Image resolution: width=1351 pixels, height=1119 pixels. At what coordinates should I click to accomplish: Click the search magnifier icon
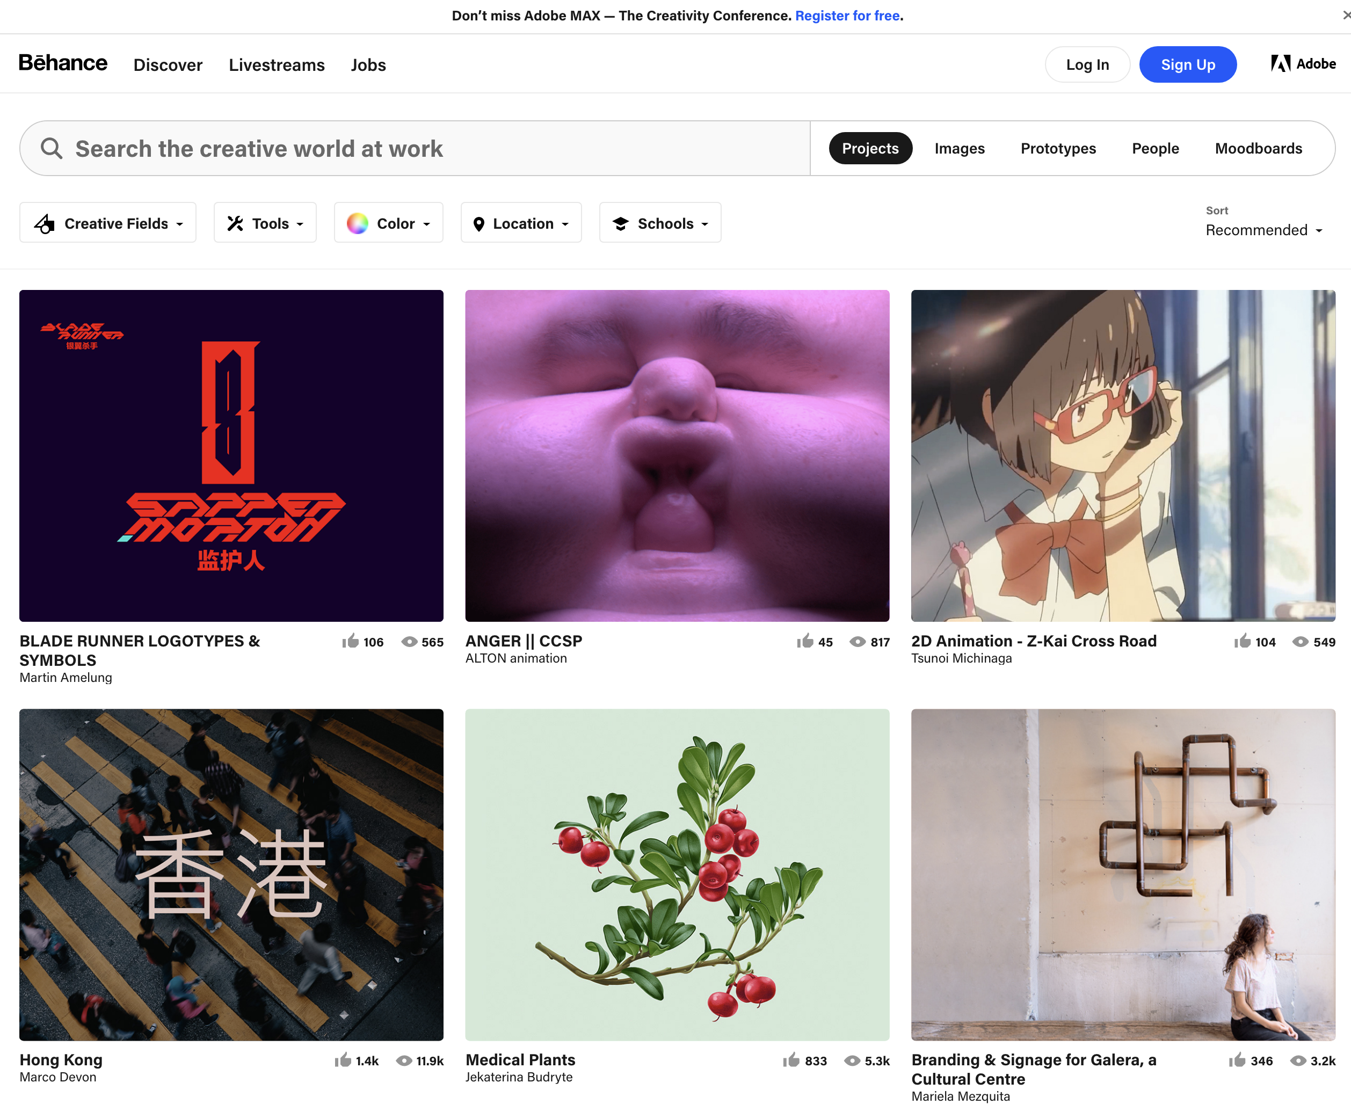pos(52,149)
